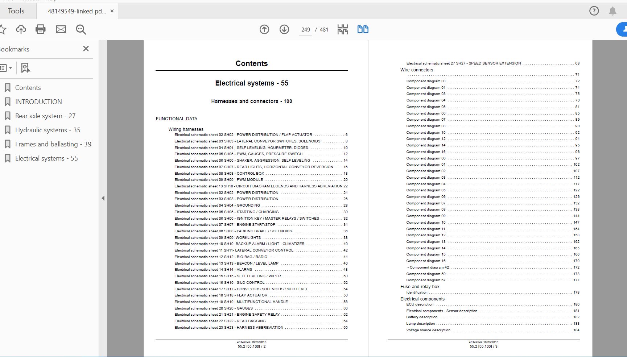The image size is (627, 357).
Task: Send file by email envelope icon
Action: tap(61, 29)
